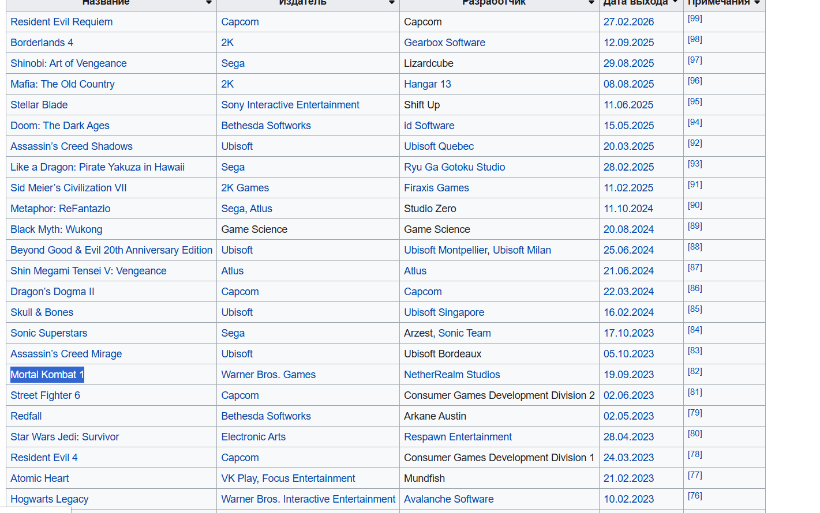This screenshot has width=820, height=513.
Task: Open the Hogwarts Legacy article
Action: click(x=50, y=499)
